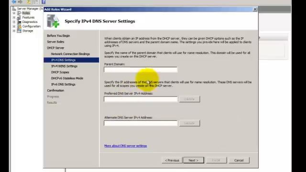Viewport: 306px width, 172px height.
Task: Expand the Roles tree node
Action: point(14,13)
